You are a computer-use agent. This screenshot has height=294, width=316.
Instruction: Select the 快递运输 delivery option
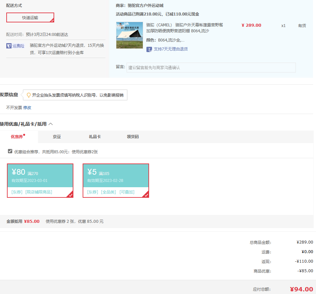[30, 17]
